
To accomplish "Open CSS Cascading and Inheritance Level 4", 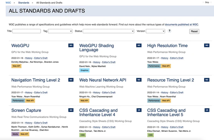I will click(99, 112).
